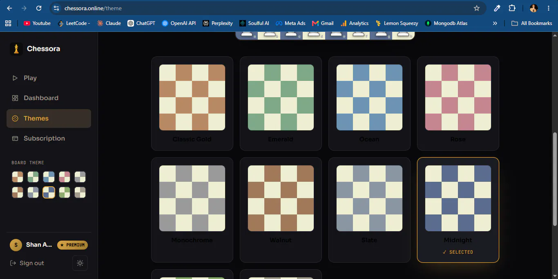Open the Claude bookmark
Image resolution: width=558 pixels, height=279 pixels.
(x=109, y=23)
